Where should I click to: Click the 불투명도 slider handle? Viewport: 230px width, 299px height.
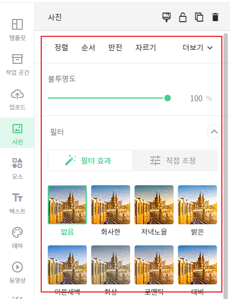click(168, 98)
